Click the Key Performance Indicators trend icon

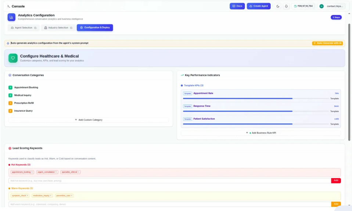[x=182, y=75]
